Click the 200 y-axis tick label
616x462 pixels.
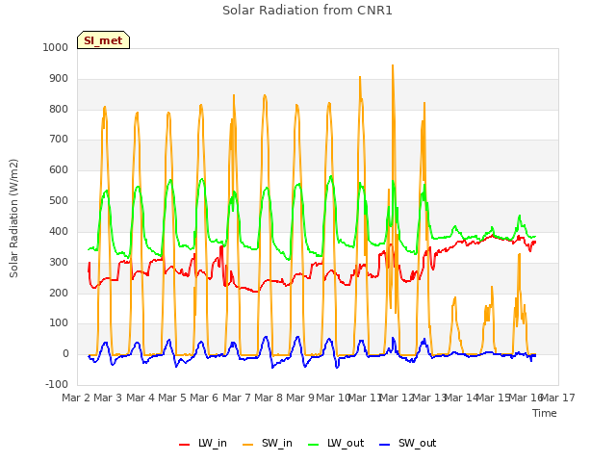59,293
